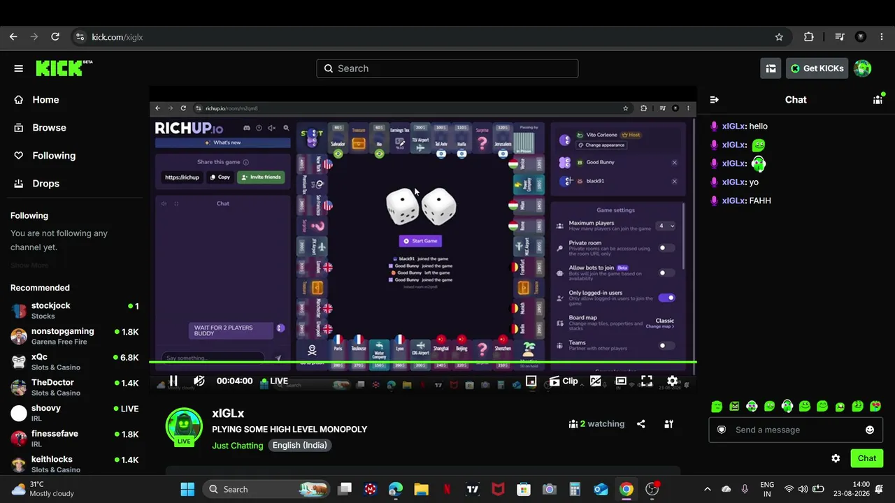Click the chat message "yo"
The image size is (895, 503).
pyautogui.click(x=754, y=182)
